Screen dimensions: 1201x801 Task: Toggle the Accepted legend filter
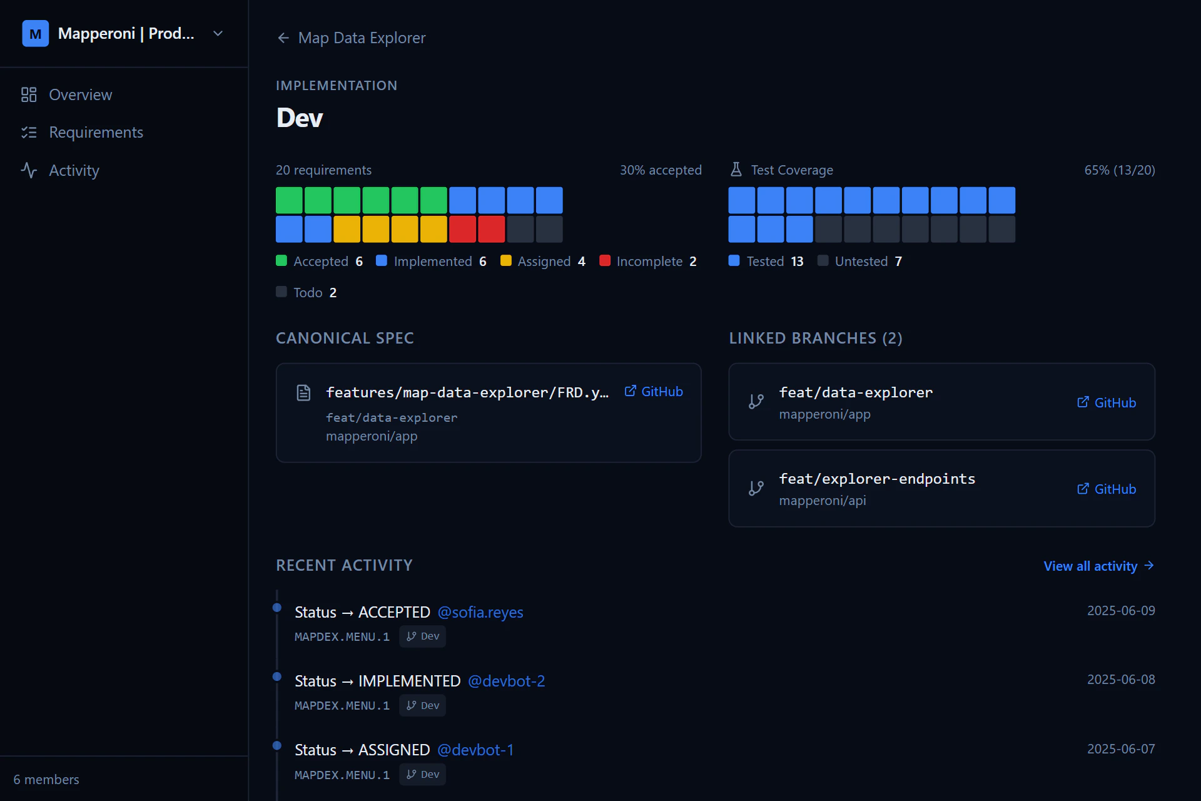point(281,261)
